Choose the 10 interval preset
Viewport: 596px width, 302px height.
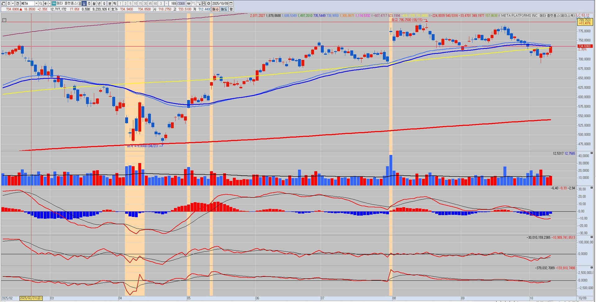click(135, 3)
